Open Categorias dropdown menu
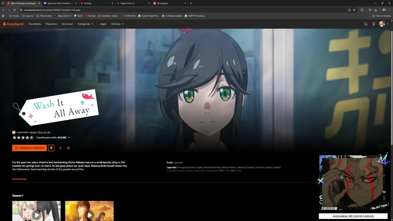This screenshot has height=221, width=393. coord(85,24)
